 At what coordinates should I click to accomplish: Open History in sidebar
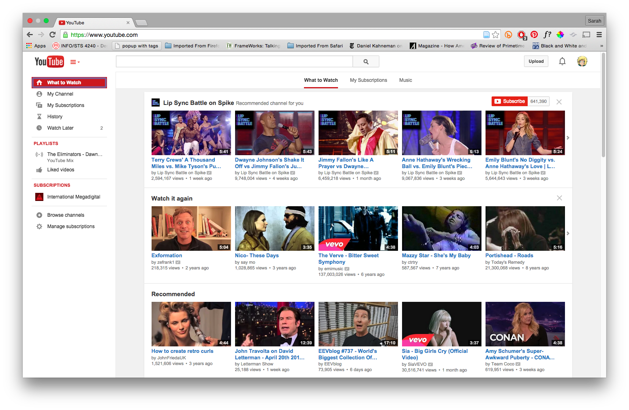point(69,117)
